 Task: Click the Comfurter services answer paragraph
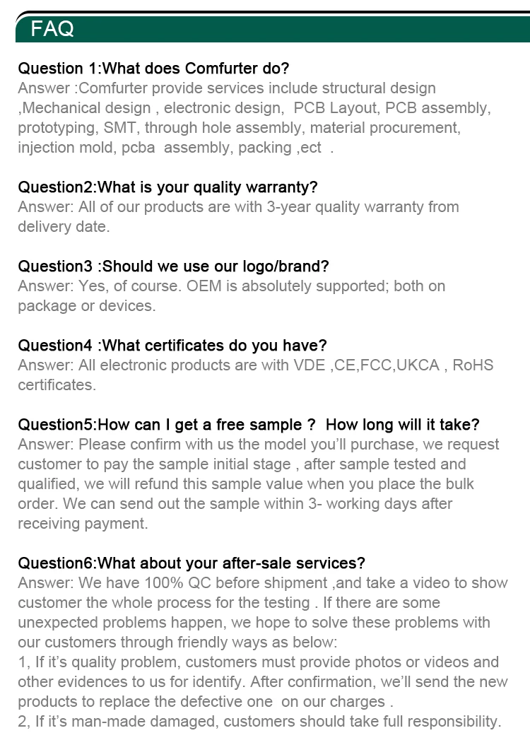[254, 118]
